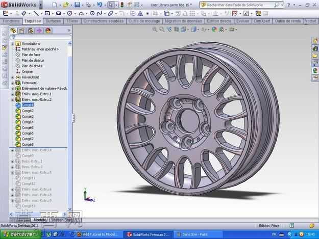Click the Convert Entities icon
Image resolution: width=319 pixels, height=239 pixels.
(166, 14)
